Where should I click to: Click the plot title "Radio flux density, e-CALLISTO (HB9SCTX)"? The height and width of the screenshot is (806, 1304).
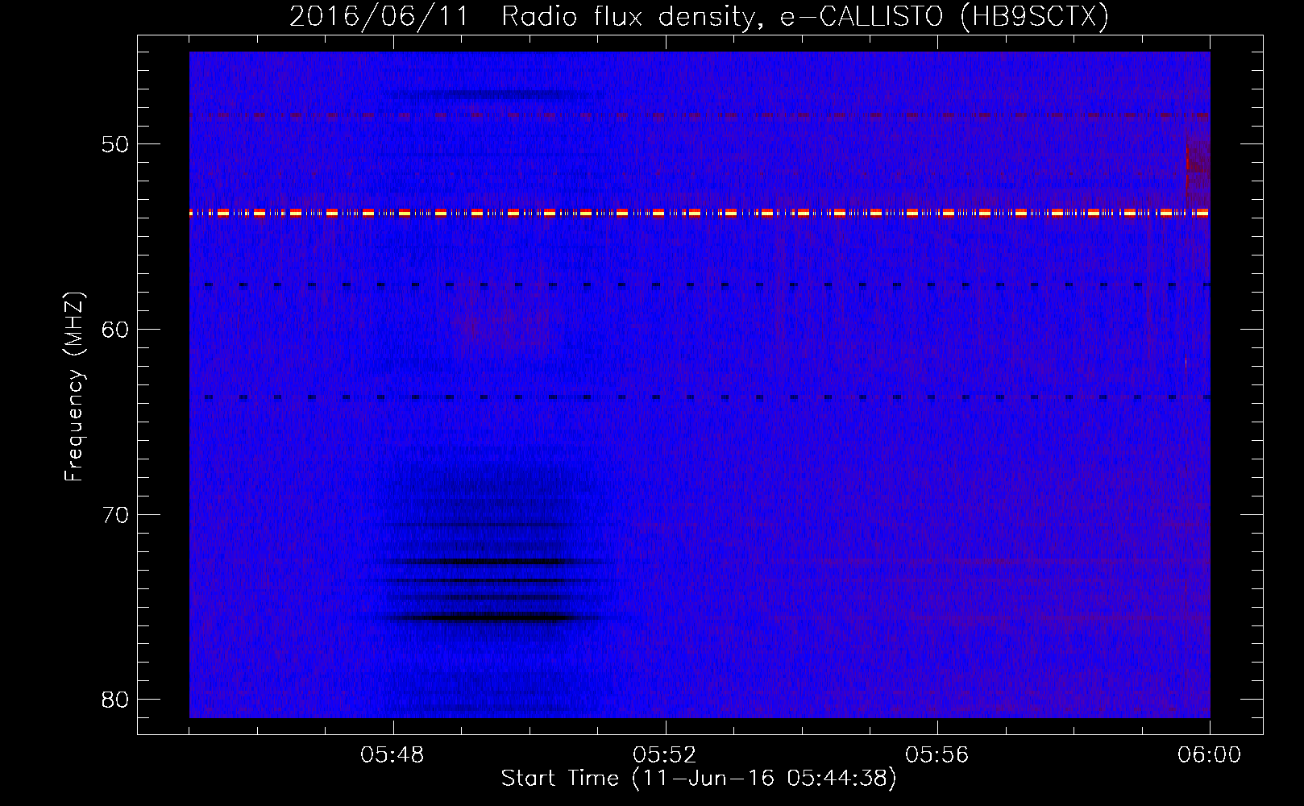805,16
